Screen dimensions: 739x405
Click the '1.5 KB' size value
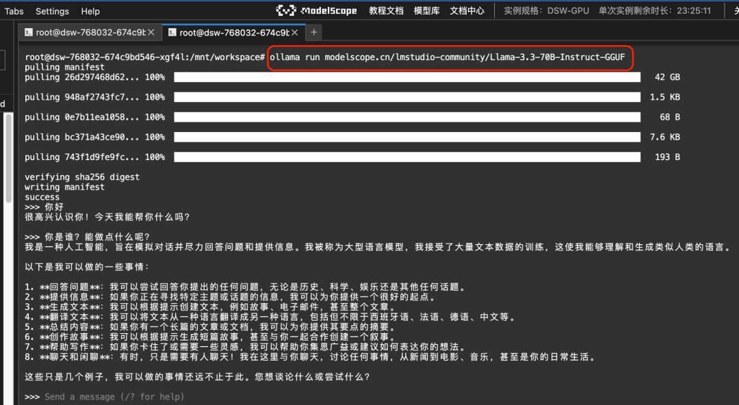[665, 97]
